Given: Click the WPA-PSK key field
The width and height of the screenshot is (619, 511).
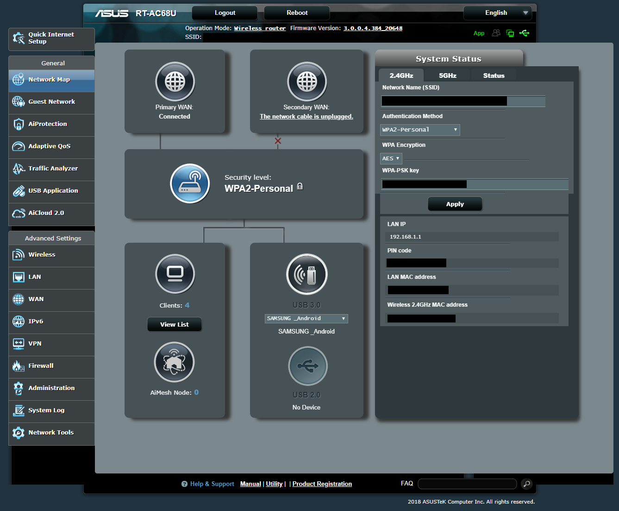Looking at the screenshot, I should click(475, 184).
